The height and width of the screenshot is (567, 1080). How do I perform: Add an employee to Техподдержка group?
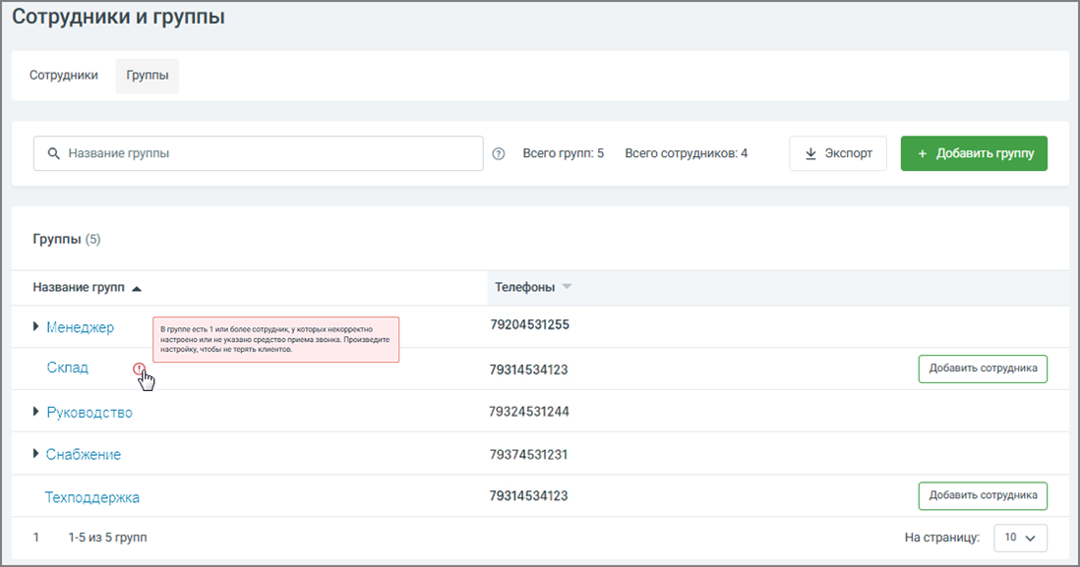[x=983, y=496]
